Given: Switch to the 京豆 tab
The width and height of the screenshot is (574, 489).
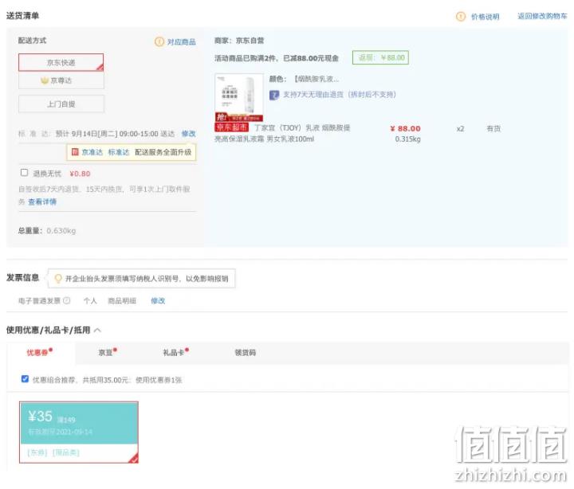Looking at the screenshot, I should pos(107,353).
